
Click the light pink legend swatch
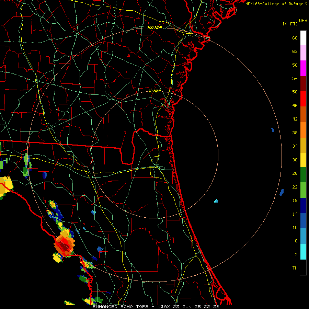[303, 53]
